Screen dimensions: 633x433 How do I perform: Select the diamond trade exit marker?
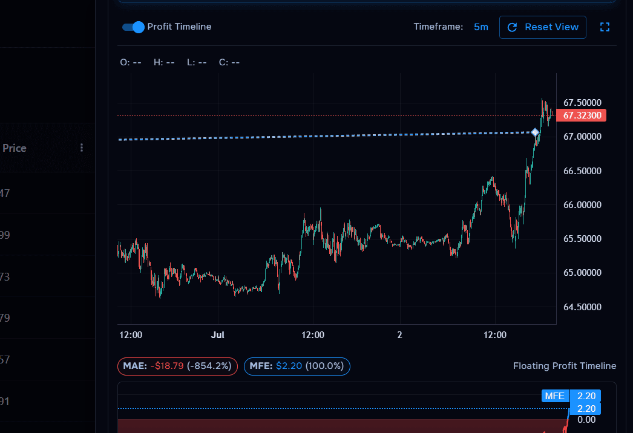point(535,131)
